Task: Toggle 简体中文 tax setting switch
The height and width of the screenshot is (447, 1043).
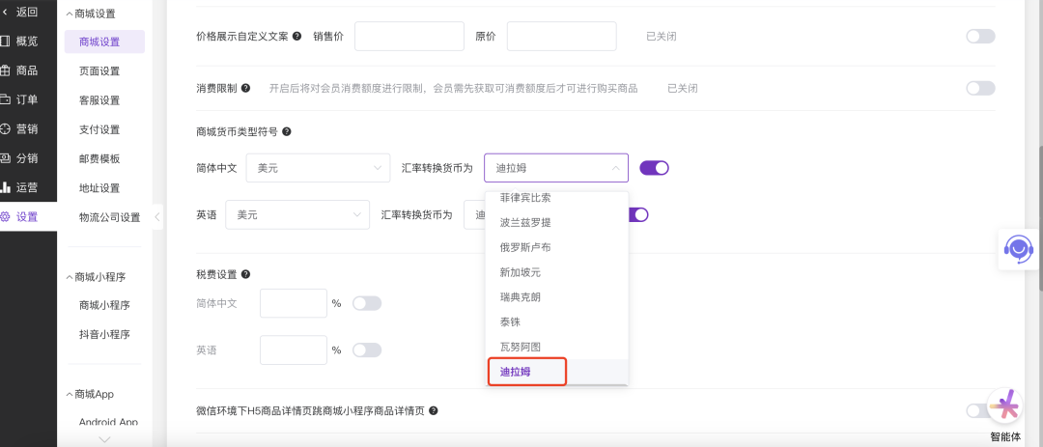Action: click(x=367, y=303)
